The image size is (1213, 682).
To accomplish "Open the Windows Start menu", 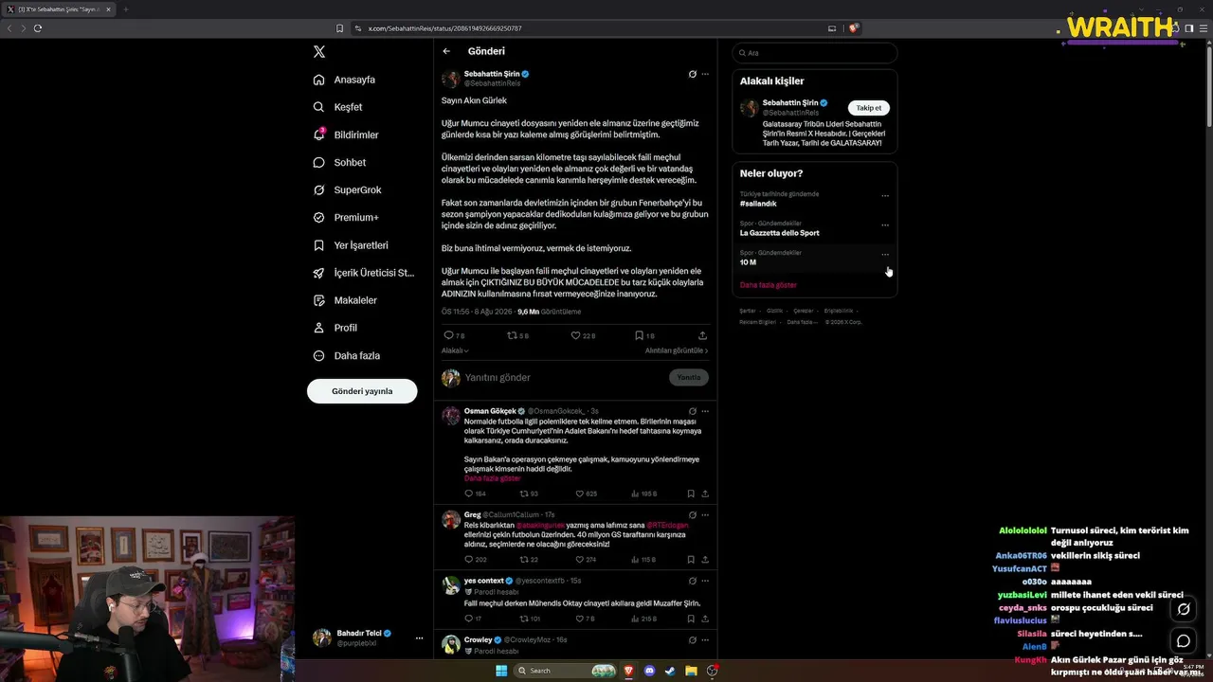I will click(501, 671).
